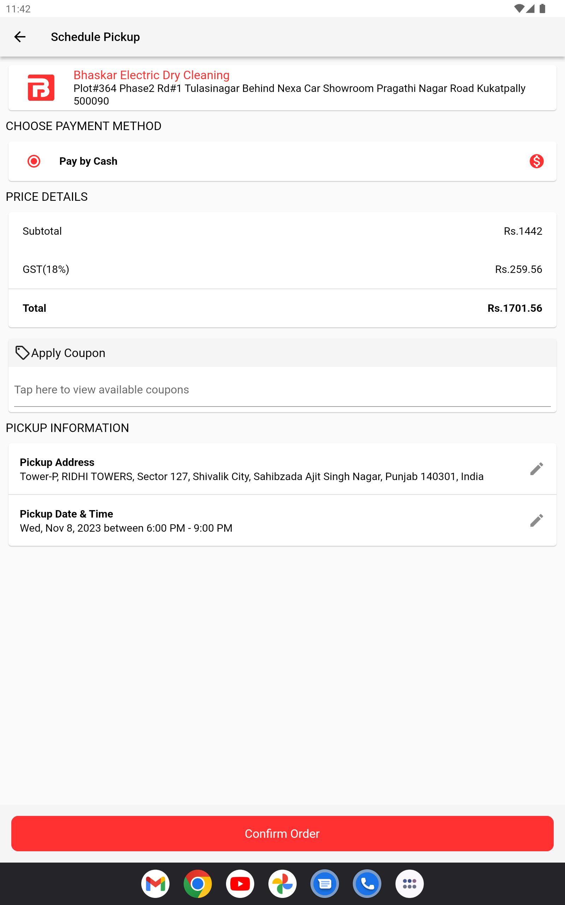Image resolution: width=565 pixels, height=905 pixels.
Task: Tap the red dollar coin icon
Action: 536,161
